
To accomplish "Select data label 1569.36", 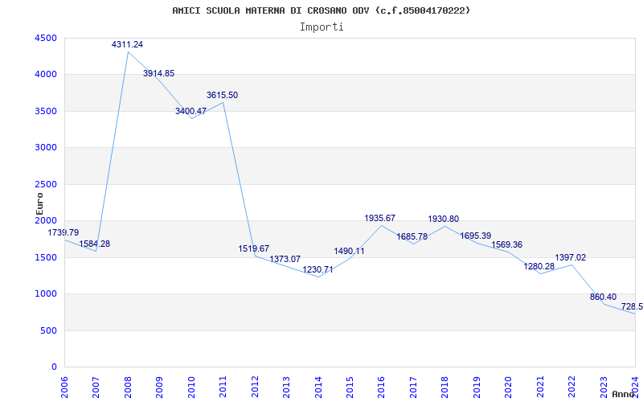I will 507,245.
